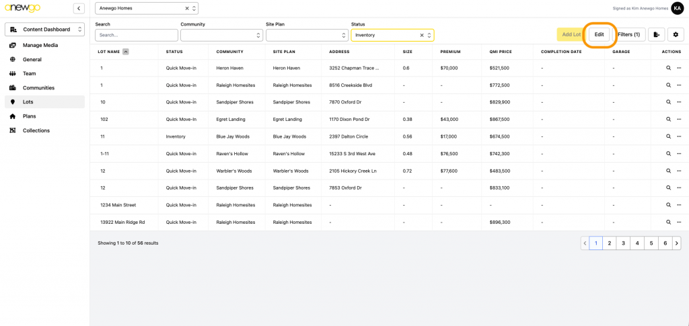Click the Edit button
The width and height of the screenshot is (689, 326).
point(599,34)
